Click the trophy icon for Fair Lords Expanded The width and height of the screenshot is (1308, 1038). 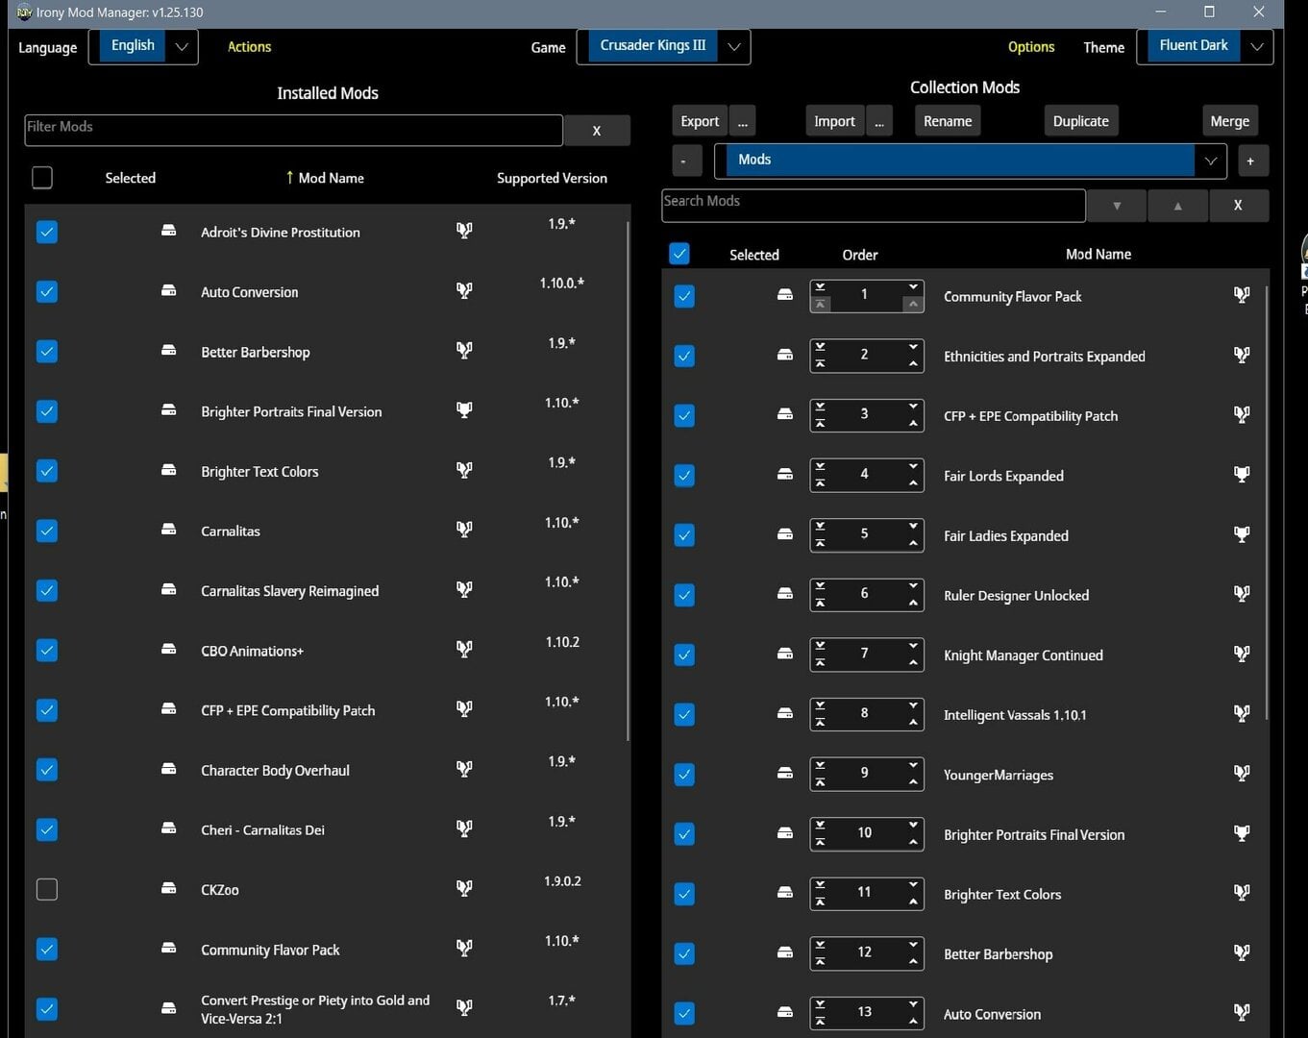pos(1242,474)
